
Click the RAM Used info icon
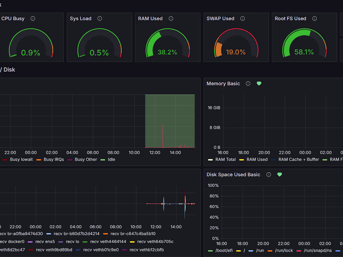coord(171,18)
